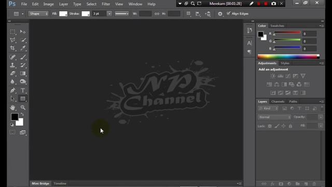Select the Path Selection tool
332x187 pixels.
pyautogui.click(x=12, y=99)
